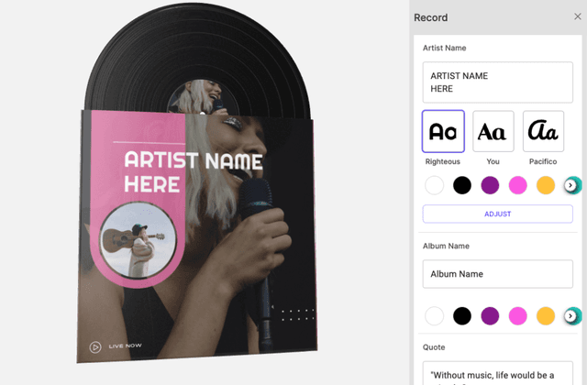This screenshot has width=587, height=385.
Task: Select white artist name color
Action: click(x=434, y=185)
